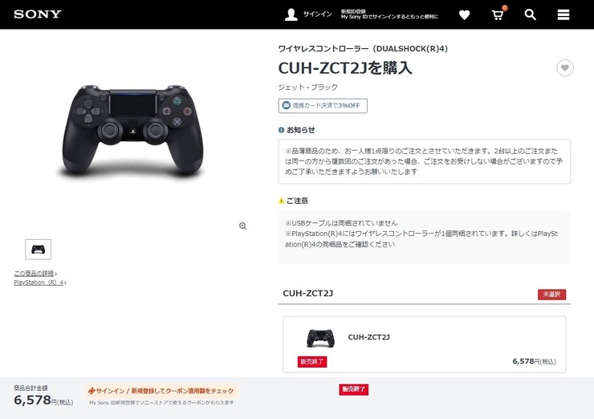Select the CUH-ZCT2J product option card
This screenshot has height=419, width=594.
click(425, 344)
